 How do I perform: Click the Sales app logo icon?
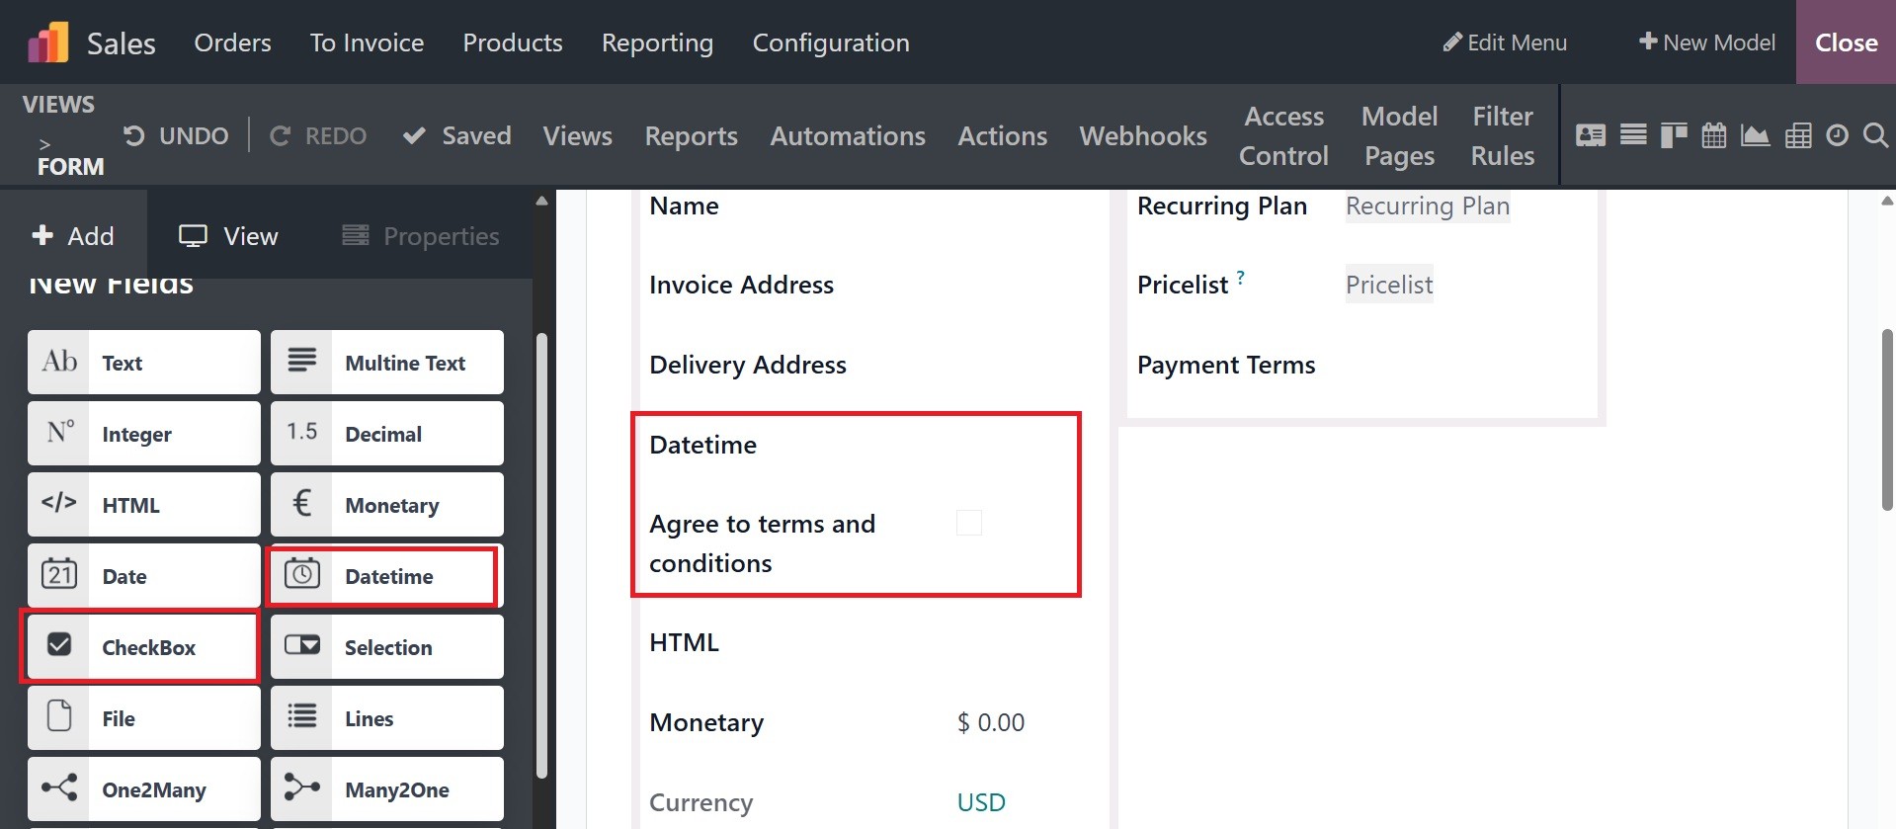(47, 42)
